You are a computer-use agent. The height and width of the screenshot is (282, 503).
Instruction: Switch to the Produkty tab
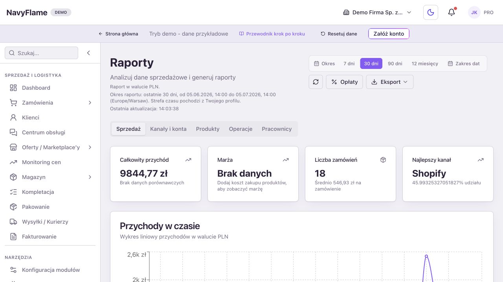point(208,129)
